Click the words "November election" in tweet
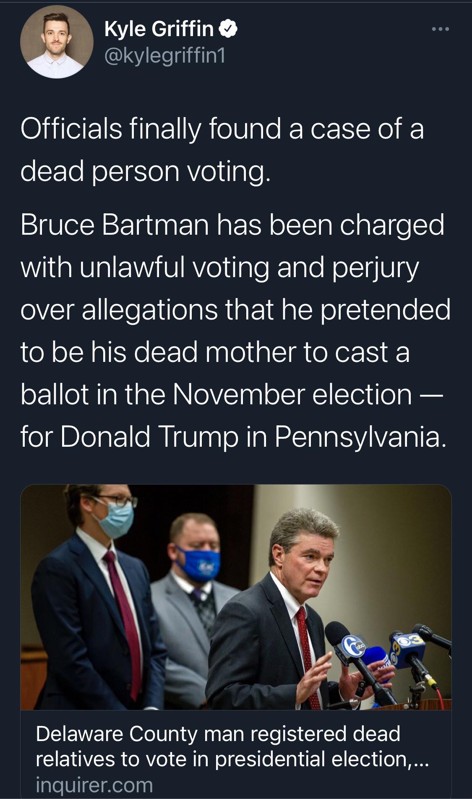 click(292, 394)
